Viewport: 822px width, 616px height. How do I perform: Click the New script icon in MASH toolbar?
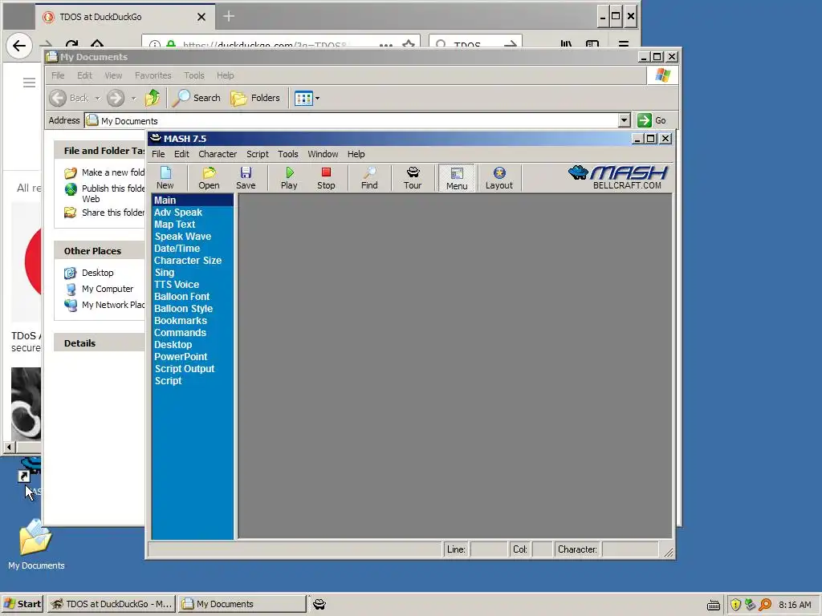[165, 177]
